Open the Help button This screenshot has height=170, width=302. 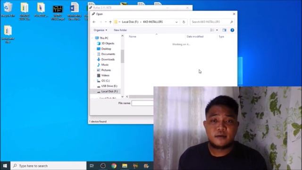(x=232, y=30)
